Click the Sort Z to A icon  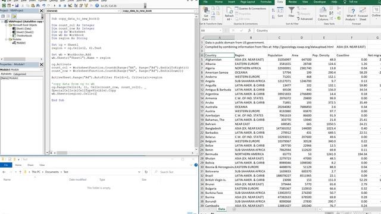[x=273, y=17]
